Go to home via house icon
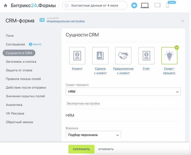This screenshot has width=191, height=155. (6, 6)
